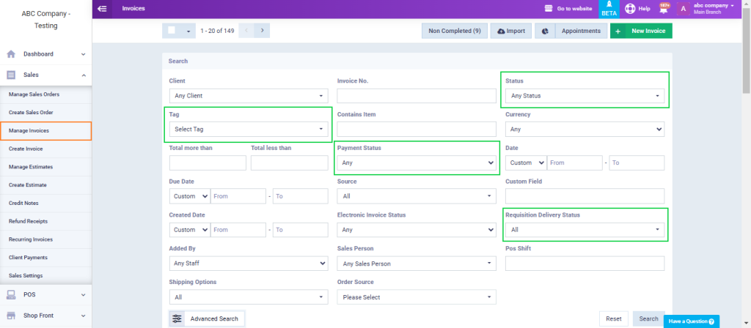Viewport: 751px width, 328px height.
Task: Click the Advanced Search sliders icon
Action: (x=177, y=319)
